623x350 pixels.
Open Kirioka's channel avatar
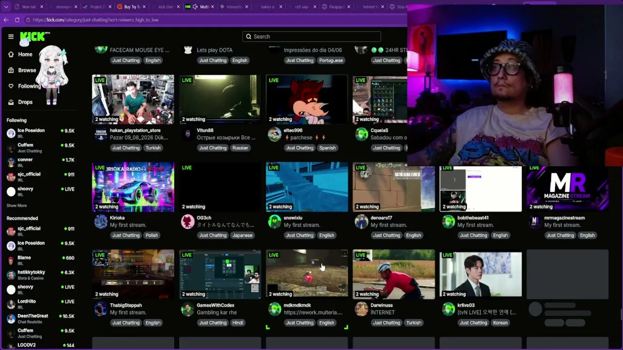coord(101,222)
